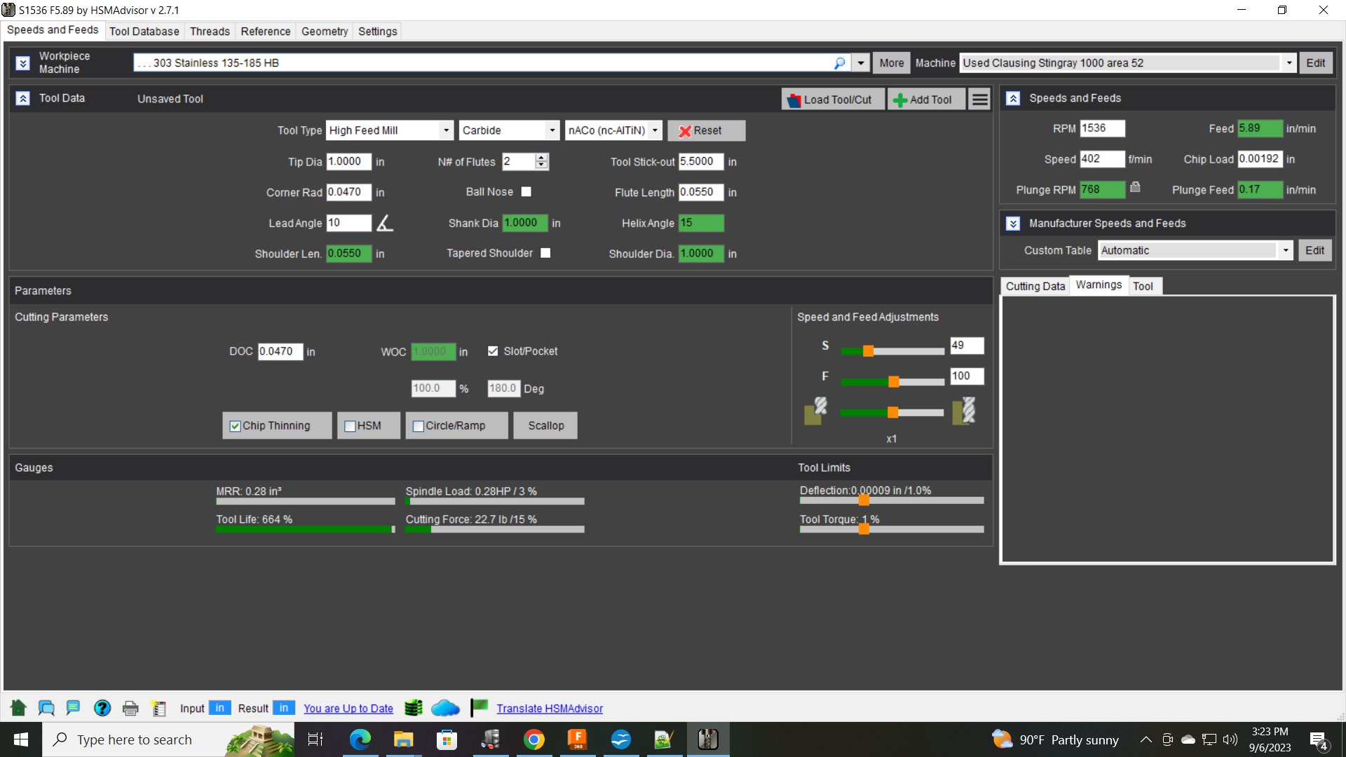1346x757 pixels.
Task: Click the S speed adjustment slider
Action: tap(869, 351)
